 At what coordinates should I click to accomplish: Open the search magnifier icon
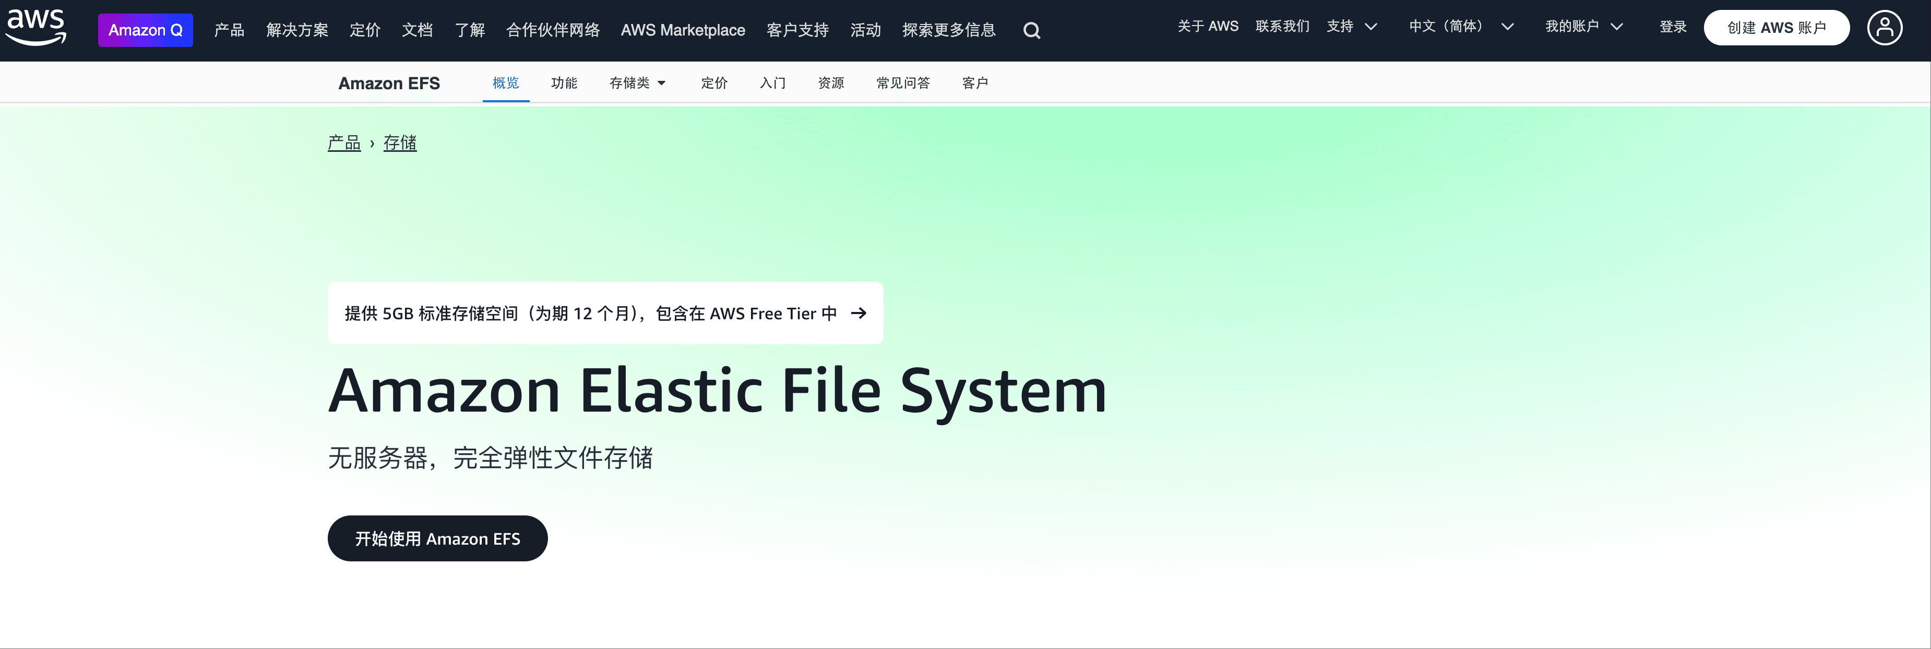tap(1031, 31)
